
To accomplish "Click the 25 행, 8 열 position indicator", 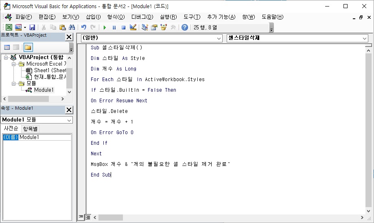I will [206, 27].
